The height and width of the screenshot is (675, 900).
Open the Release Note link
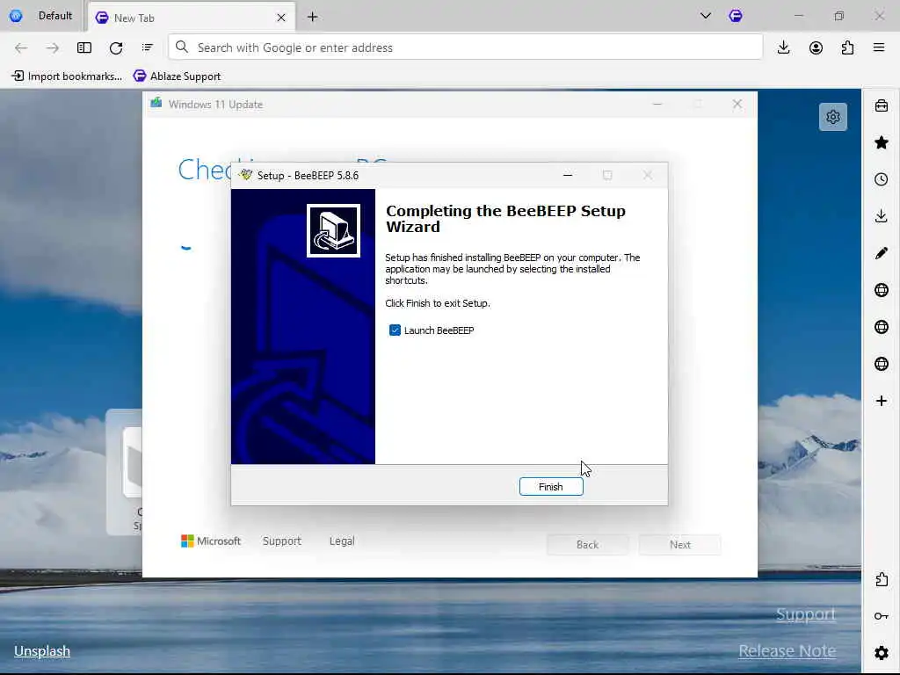pyautogui.click(x=787, y=651)
